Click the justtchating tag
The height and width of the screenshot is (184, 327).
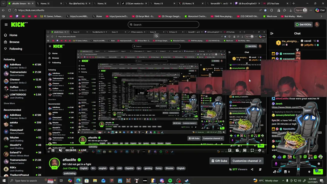point(69,174)
